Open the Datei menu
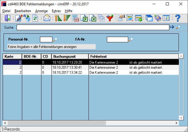188x132 pixels. click(x=6, y=11)
